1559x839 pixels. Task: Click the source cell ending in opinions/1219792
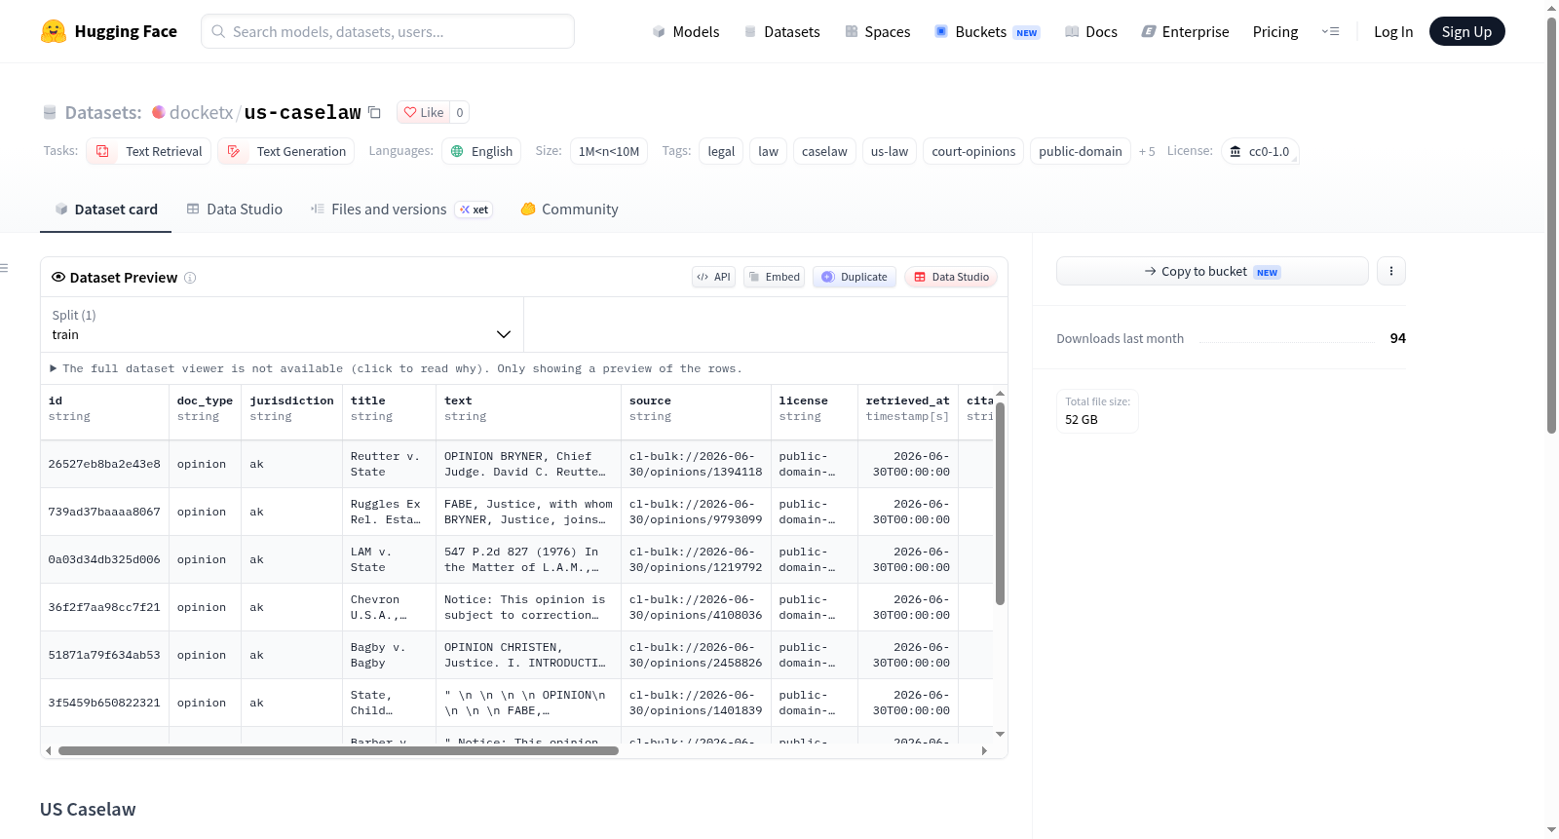coord(696,559)
